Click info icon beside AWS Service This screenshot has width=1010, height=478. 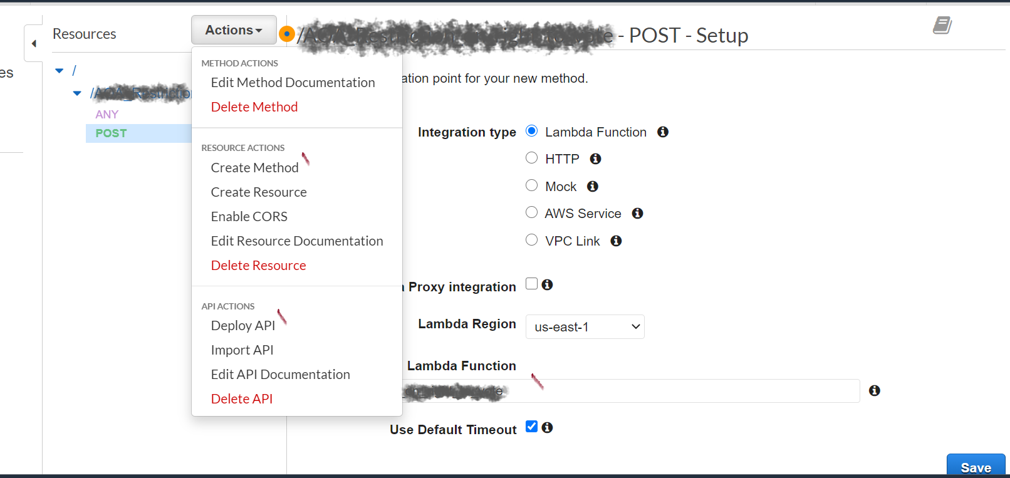[x=638, y=214]
